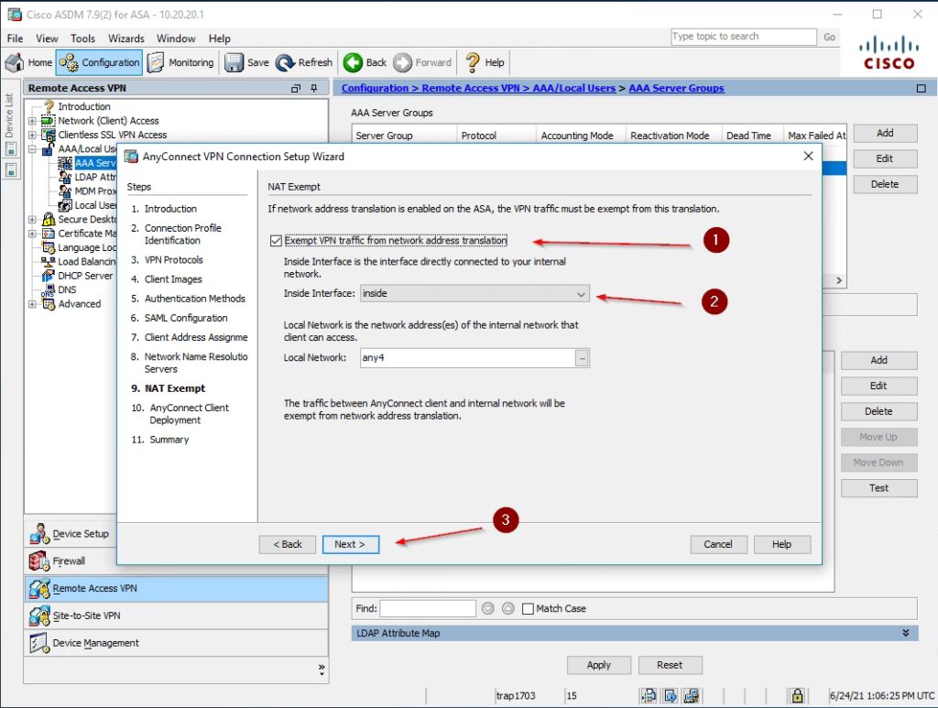Click the Local Network browse button
This screenshot has width=938, height=708.
pos(582,358)
